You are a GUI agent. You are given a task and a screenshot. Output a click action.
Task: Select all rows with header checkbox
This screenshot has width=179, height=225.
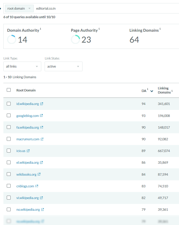(9, 90)
